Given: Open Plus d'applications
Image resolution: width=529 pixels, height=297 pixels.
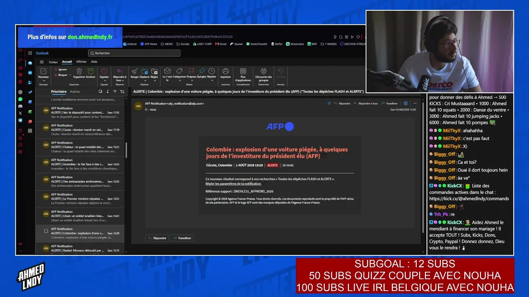Looking at the screenshot, I should 243,75.
